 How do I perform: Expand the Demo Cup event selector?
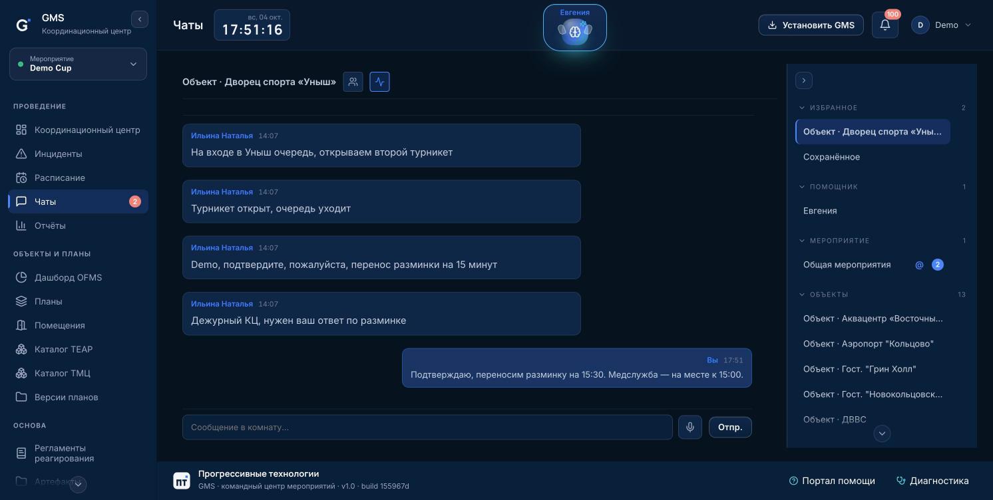click(79, 64)
